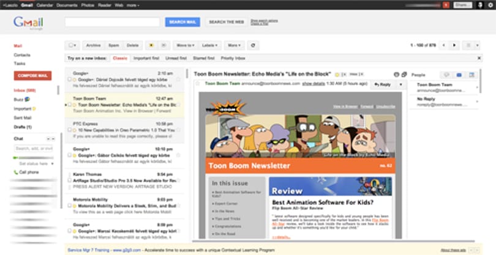Refresh the mailbox

253,45
